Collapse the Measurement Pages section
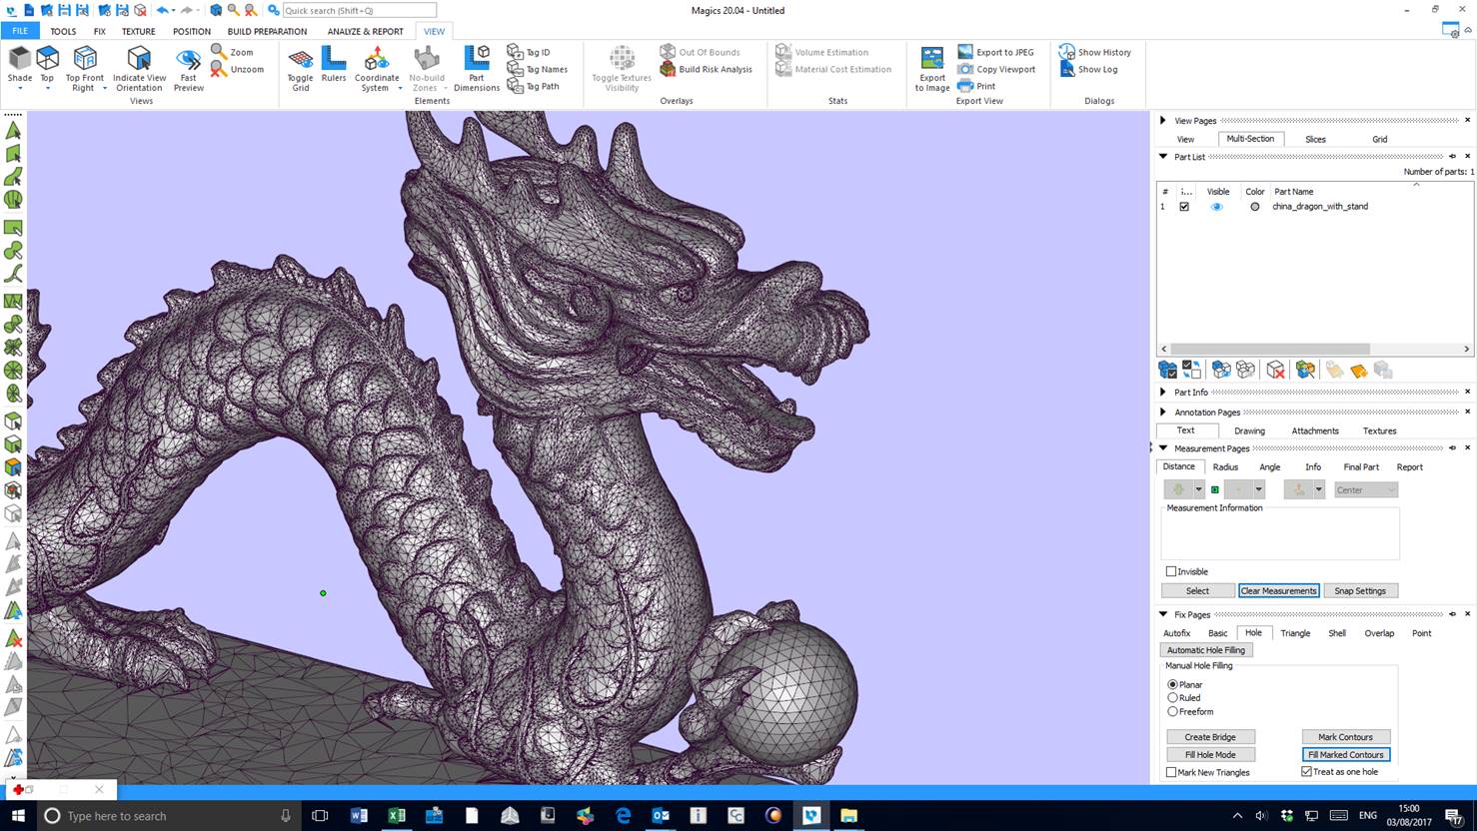The height and width of the screenshot is (831, 1477). (x=1162, y=447)
